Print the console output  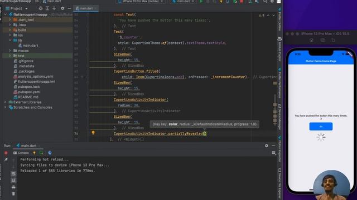[13, 187]
